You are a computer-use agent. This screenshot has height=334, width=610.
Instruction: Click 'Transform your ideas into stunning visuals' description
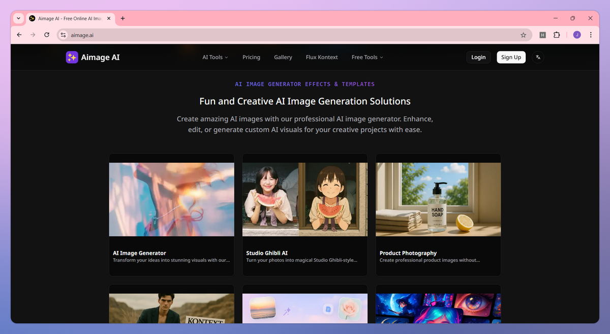pos(171,260)
